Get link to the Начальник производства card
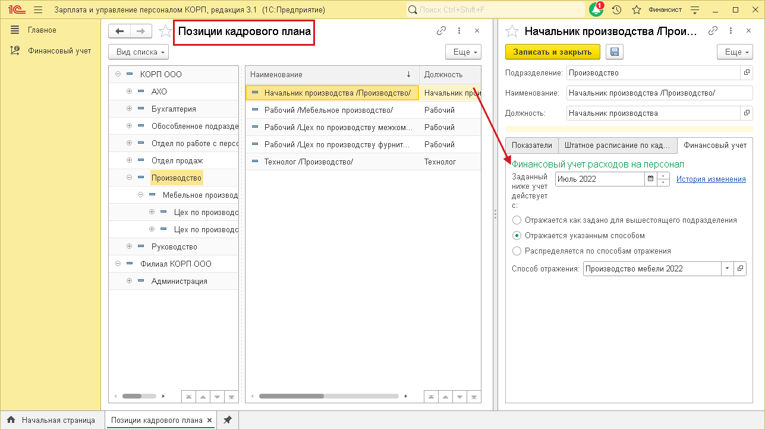This screenshot has width=765, height=430. pyautogui.click(x=713, y=31)
